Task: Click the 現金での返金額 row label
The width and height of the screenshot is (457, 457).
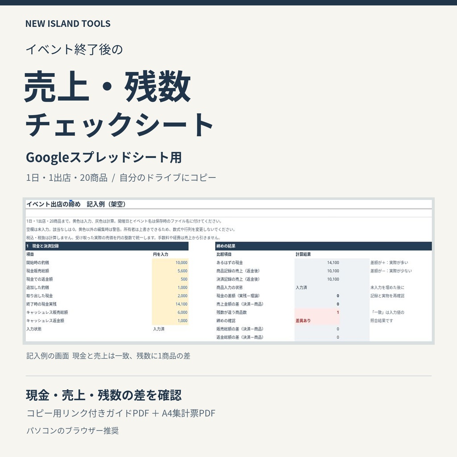Action: click(x=40, y=279)
